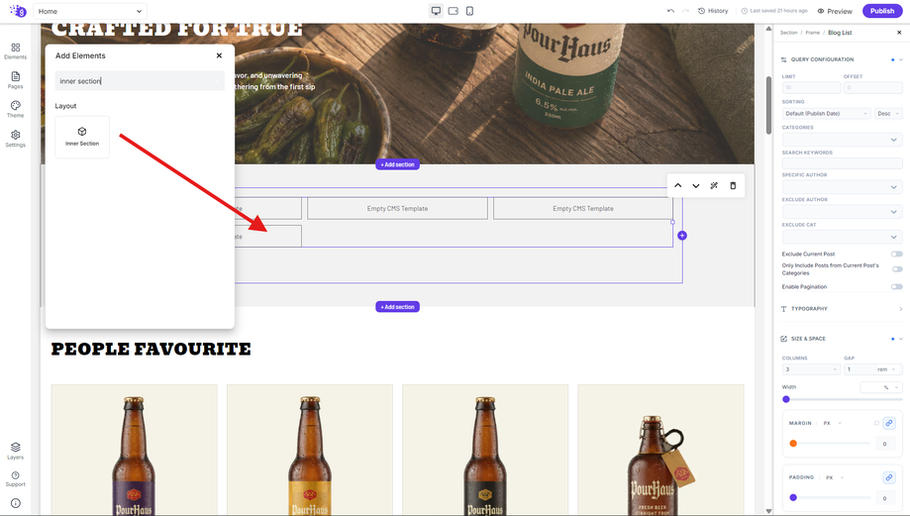Click the undo arrow icon
This screenshot has width=910, height=516.
click(x=671, y=11)
